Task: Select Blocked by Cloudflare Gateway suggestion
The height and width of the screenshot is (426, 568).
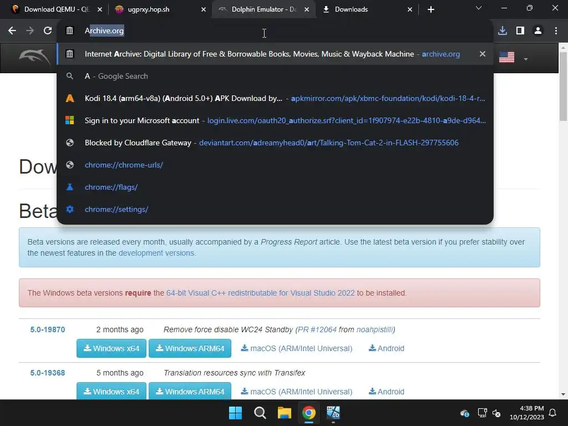Action: (x=275, y=143)
